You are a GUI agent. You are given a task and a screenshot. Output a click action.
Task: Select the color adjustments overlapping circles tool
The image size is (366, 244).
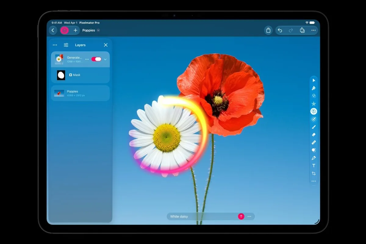click(314, 96)
